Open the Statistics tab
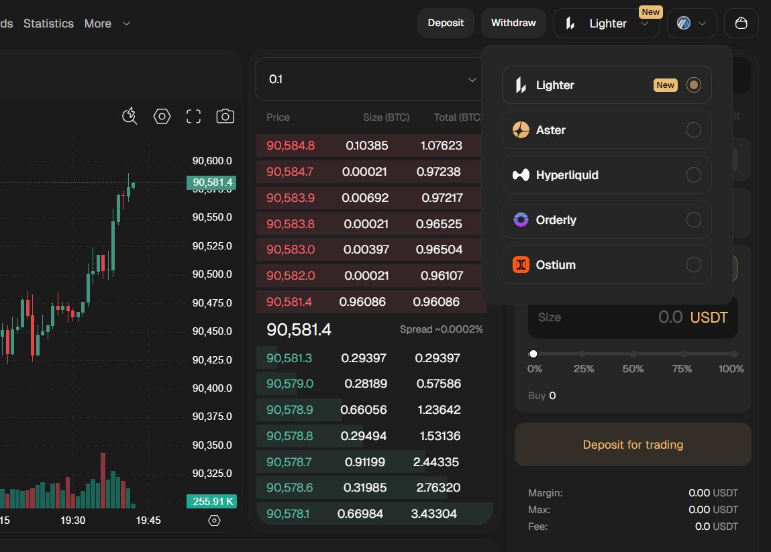 pyautogui.click(x=49, y=23)
